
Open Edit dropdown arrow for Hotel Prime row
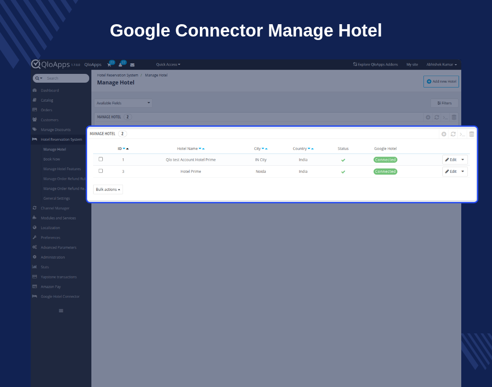463,172
